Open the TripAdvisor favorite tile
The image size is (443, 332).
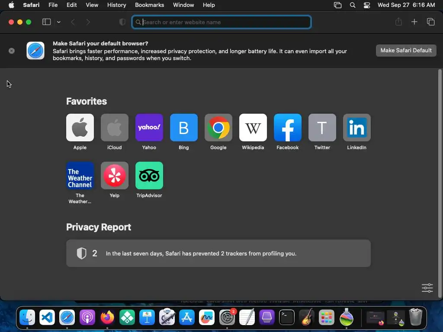coord(149,176)
